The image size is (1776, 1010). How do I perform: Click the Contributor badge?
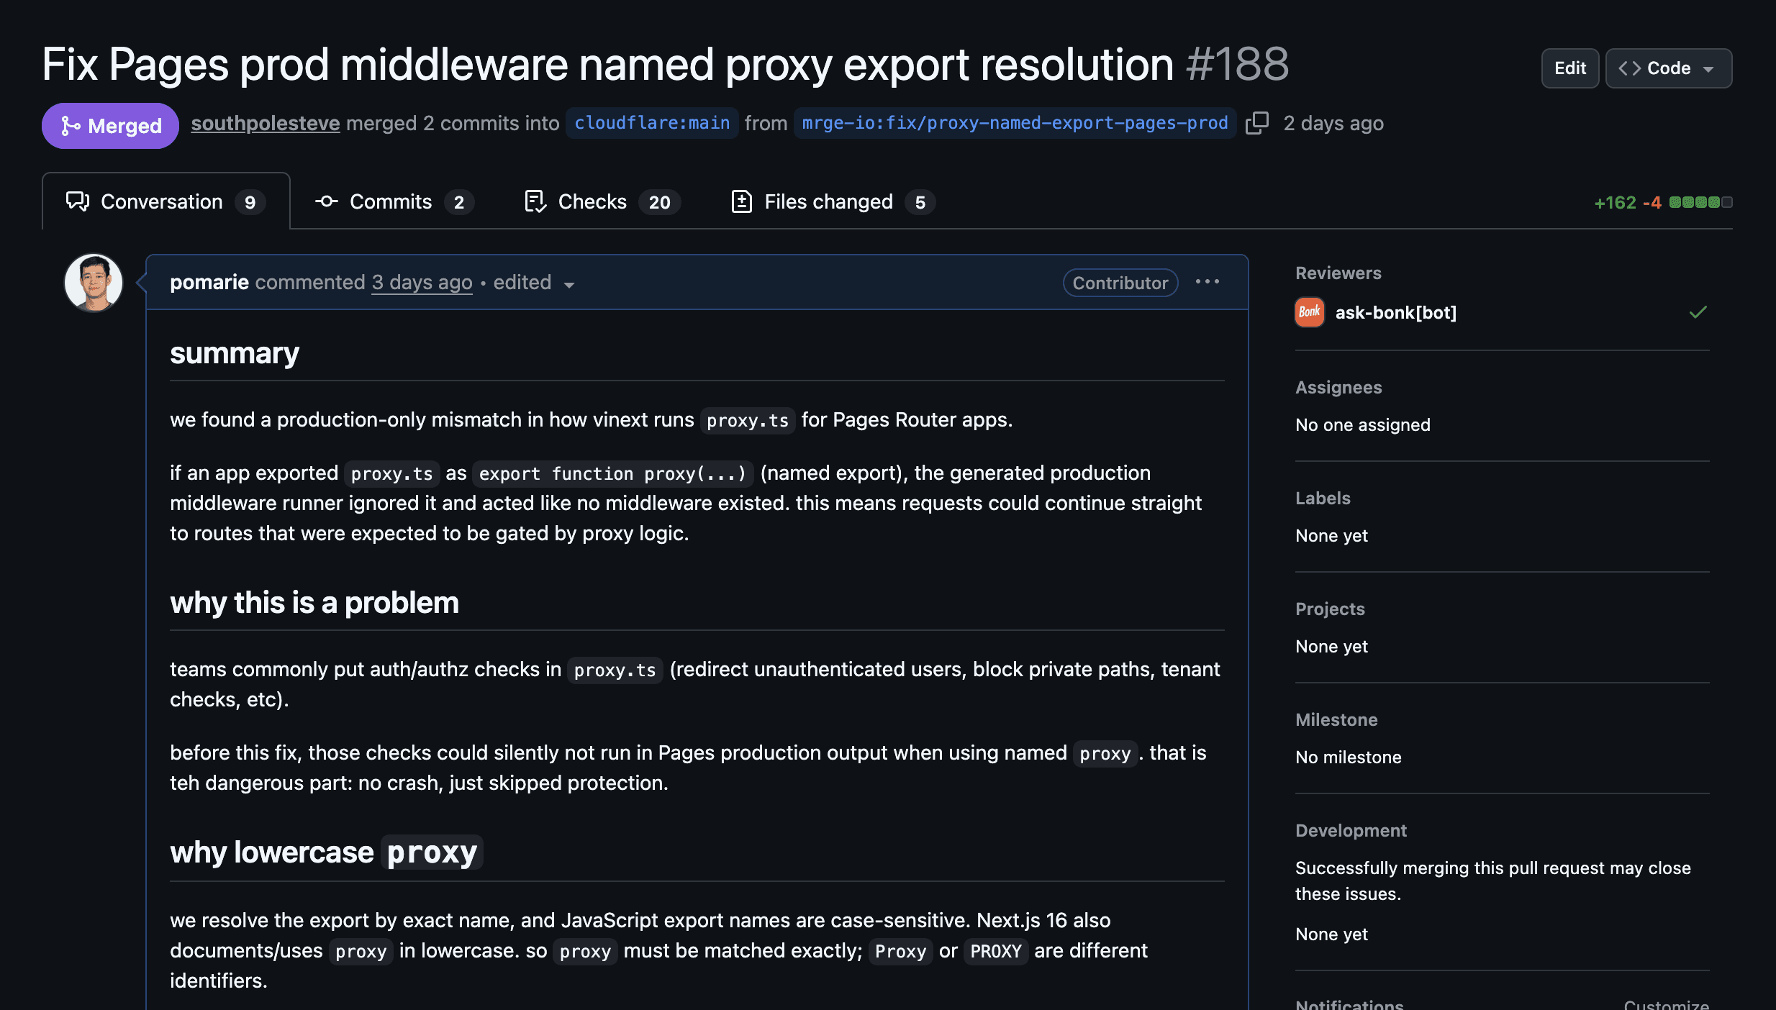1120,283
